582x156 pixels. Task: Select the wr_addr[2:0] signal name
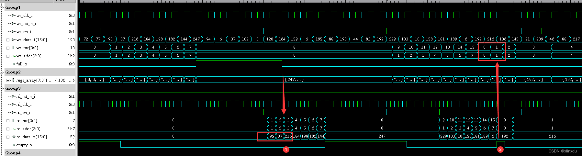pyautogui.click(x=29, y=56)
